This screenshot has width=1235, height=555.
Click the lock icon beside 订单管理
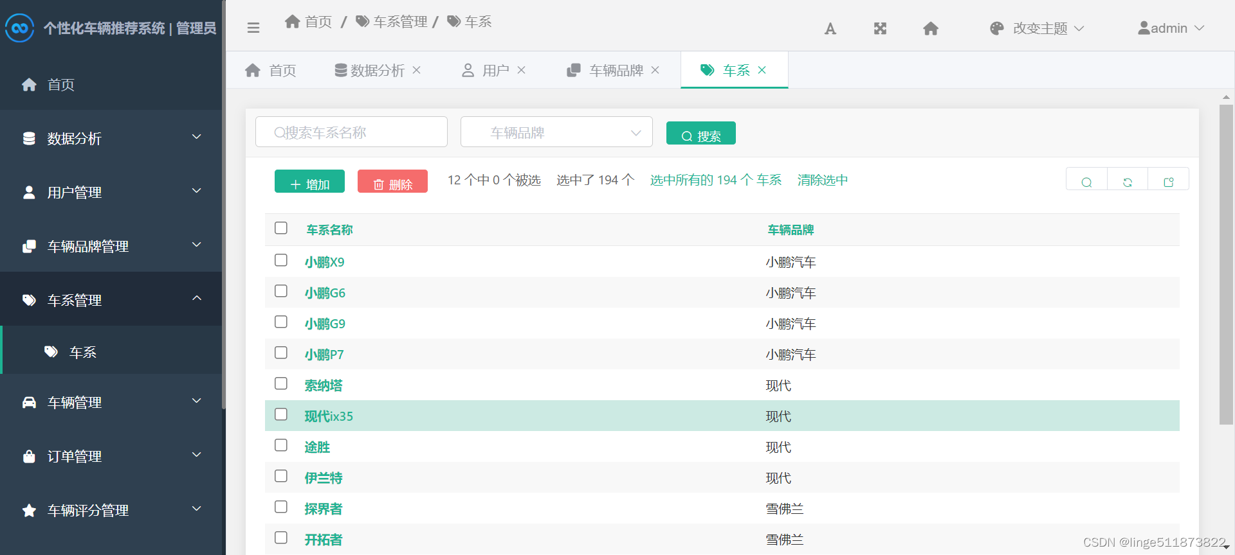click(x=29, y=456)
